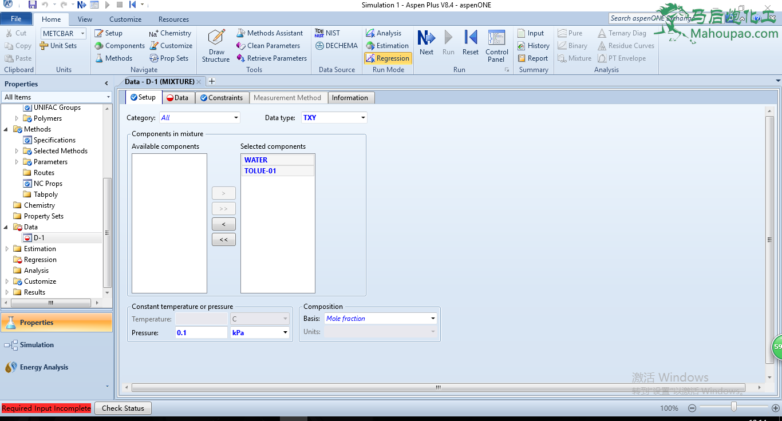
Task: Click Customize in Navigate group
Action: point(171,46)
